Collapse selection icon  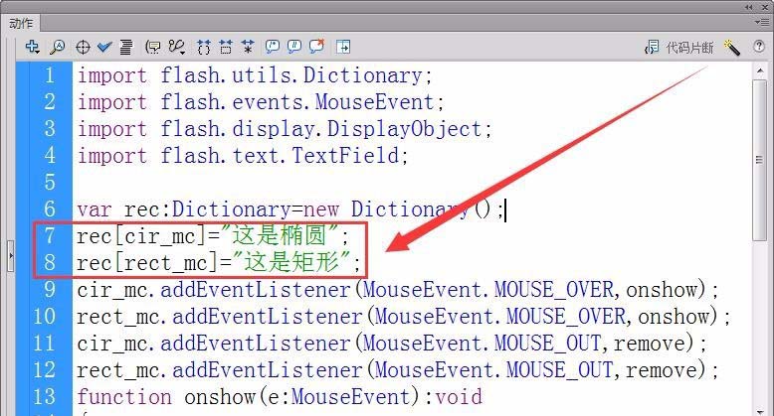[226, 47]
